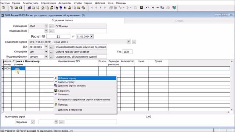Select the Отдельная запись tab

click(62, 21)
